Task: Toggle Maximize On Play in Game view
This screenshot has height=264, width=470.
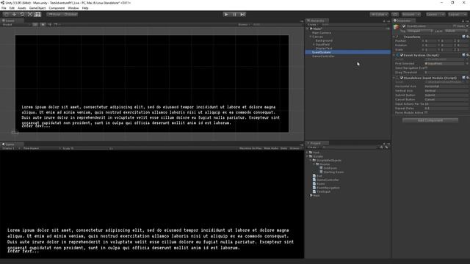Action: pyautogui.click(x=250, y=148)
